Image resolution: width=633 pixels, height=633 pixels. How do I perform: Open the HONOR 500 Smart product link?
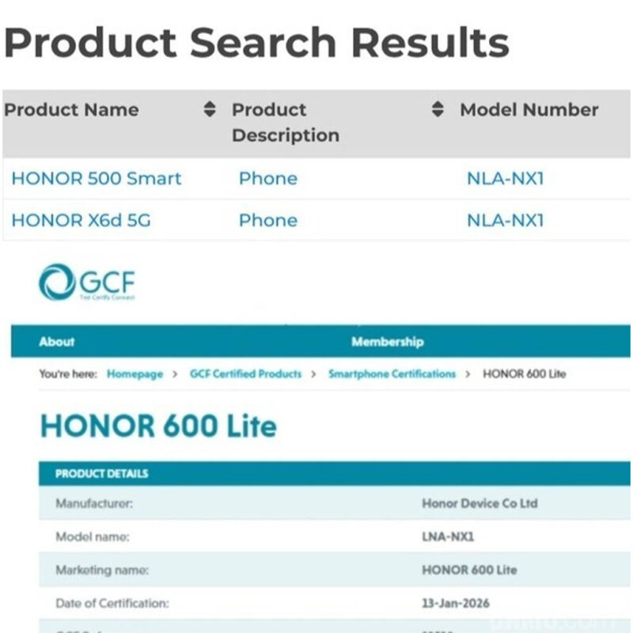96,179
